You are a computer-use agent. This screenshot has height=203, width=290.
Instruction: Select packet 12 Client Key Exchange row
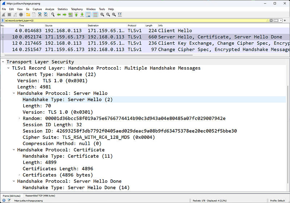[x=145, y=43]
